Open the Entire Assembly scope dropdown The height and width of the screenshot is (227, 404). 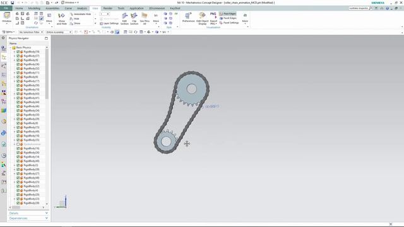[59, 32]
